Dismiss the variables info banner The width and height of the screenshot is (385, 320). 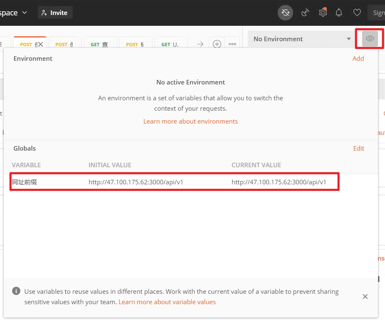pyautogui.click(x=365, y=296)
